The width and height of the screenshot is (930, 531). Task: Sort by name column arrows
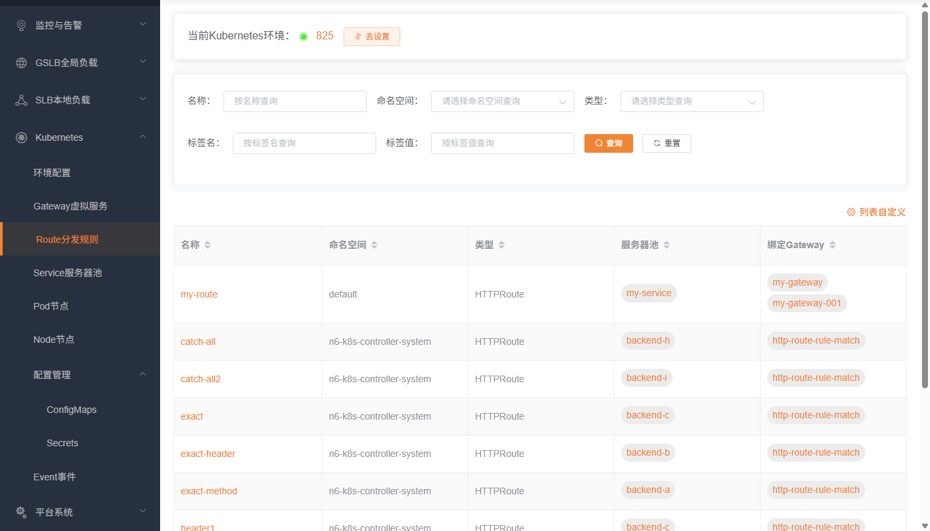(207, 245)
